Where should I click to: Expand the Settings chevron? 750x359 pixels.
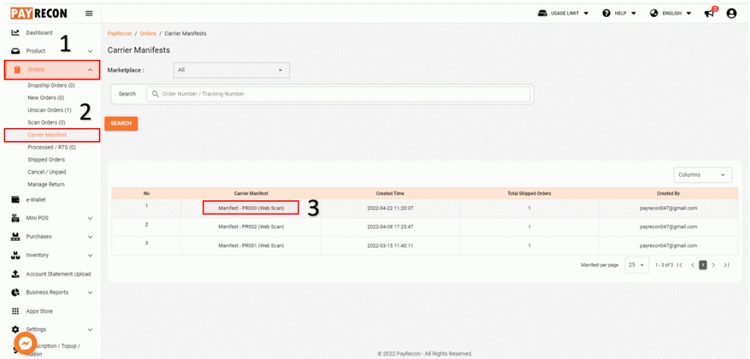coord(90,330)
